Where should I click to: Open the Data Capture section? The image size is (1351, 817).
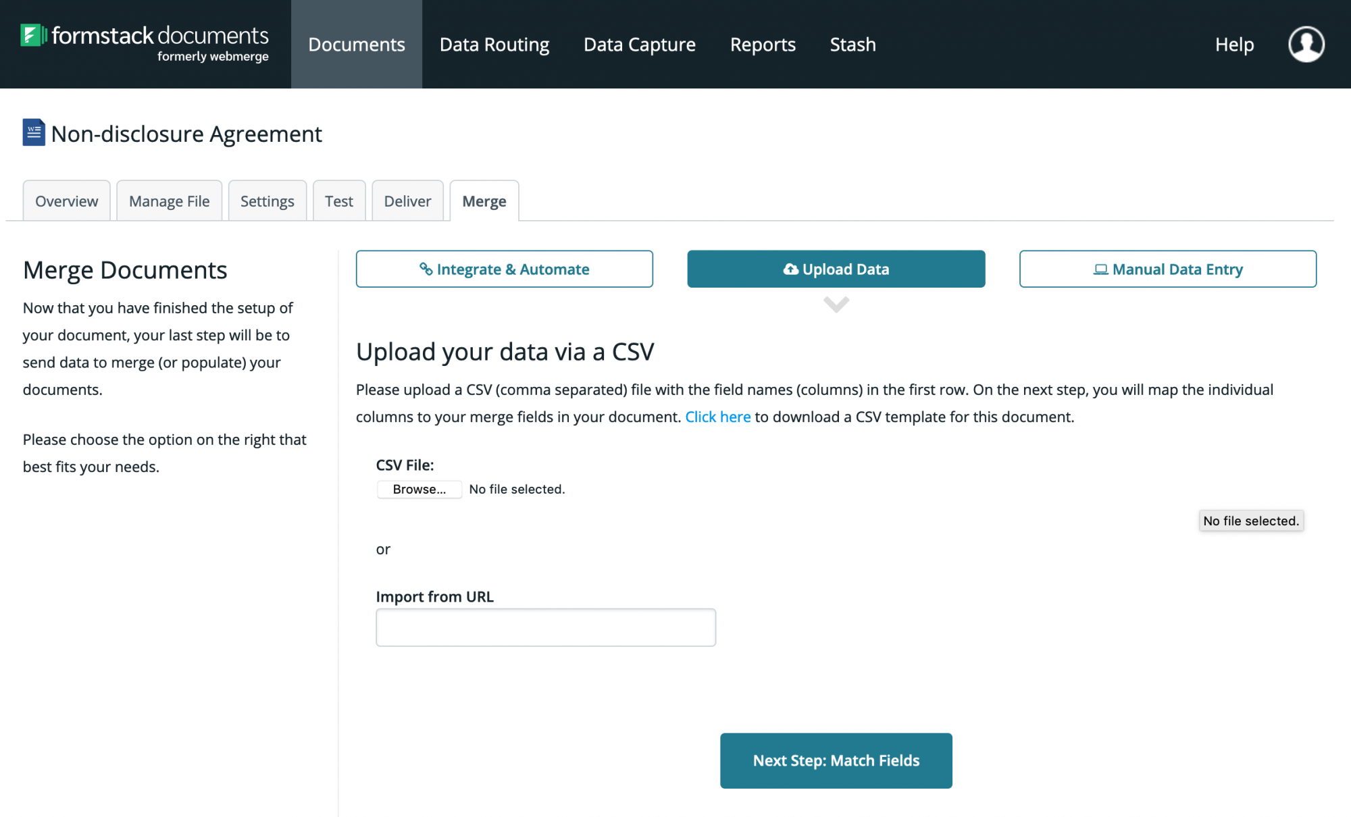coord(639,44)
